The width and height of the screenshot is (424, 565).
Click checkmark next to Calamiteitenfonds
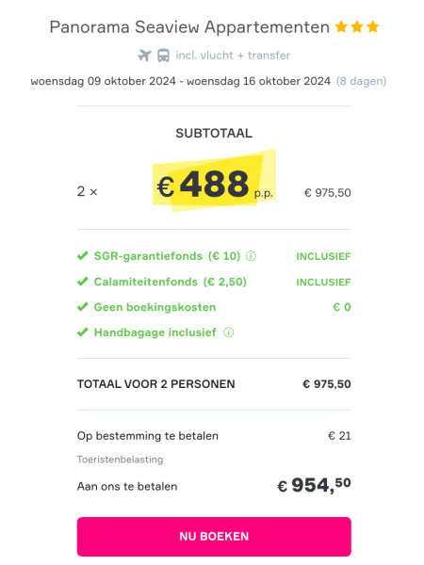coord(83,282)
